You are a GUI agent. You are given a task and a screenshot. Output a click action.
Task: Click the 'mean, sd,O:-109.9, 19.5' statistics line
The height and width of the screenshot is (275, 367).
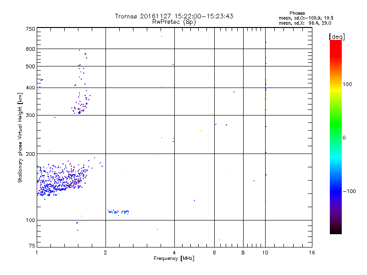click(306, 18)
